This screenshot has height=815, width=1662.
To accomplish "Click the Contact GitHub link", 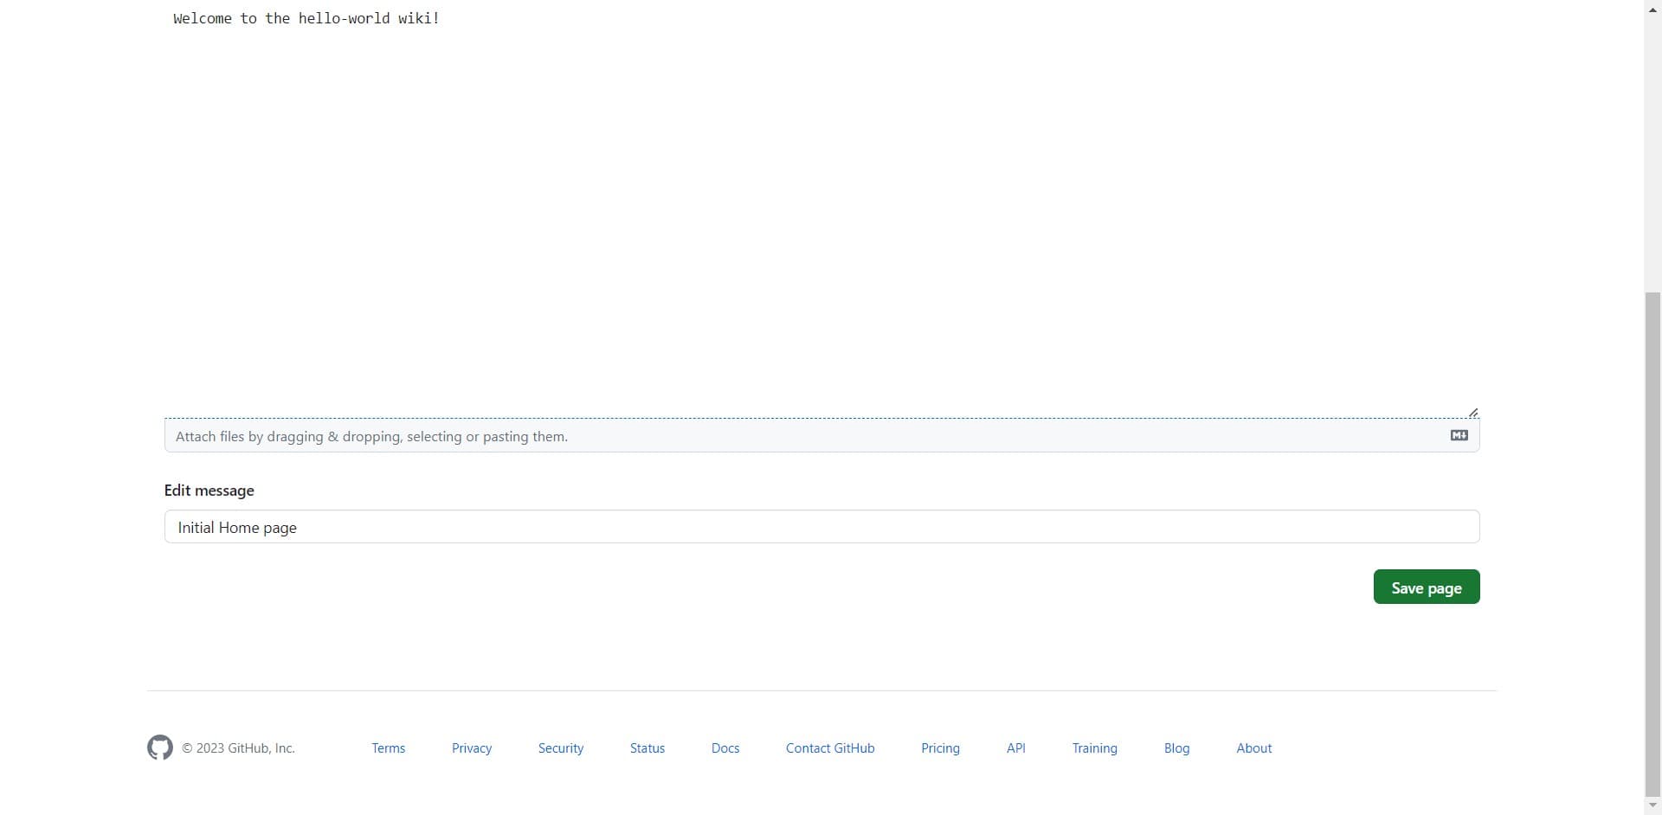I will tap(829, 748).
